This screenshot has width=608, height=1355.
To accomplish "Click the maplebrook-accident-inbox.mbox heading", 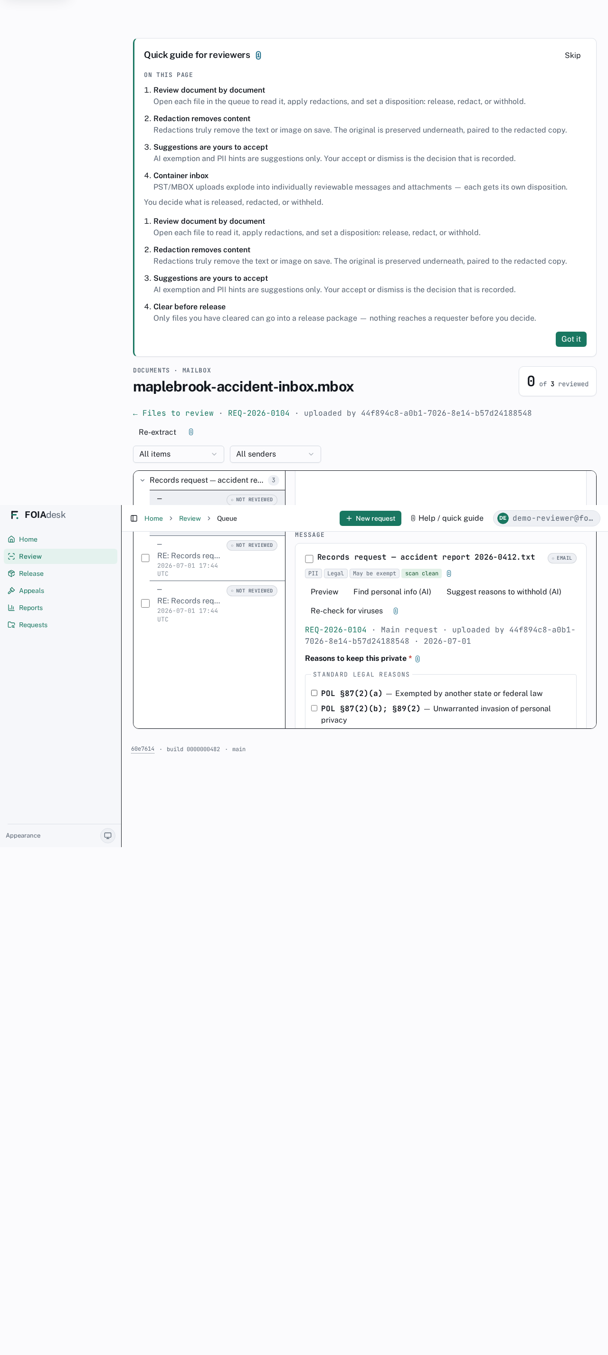I will 243,387.
